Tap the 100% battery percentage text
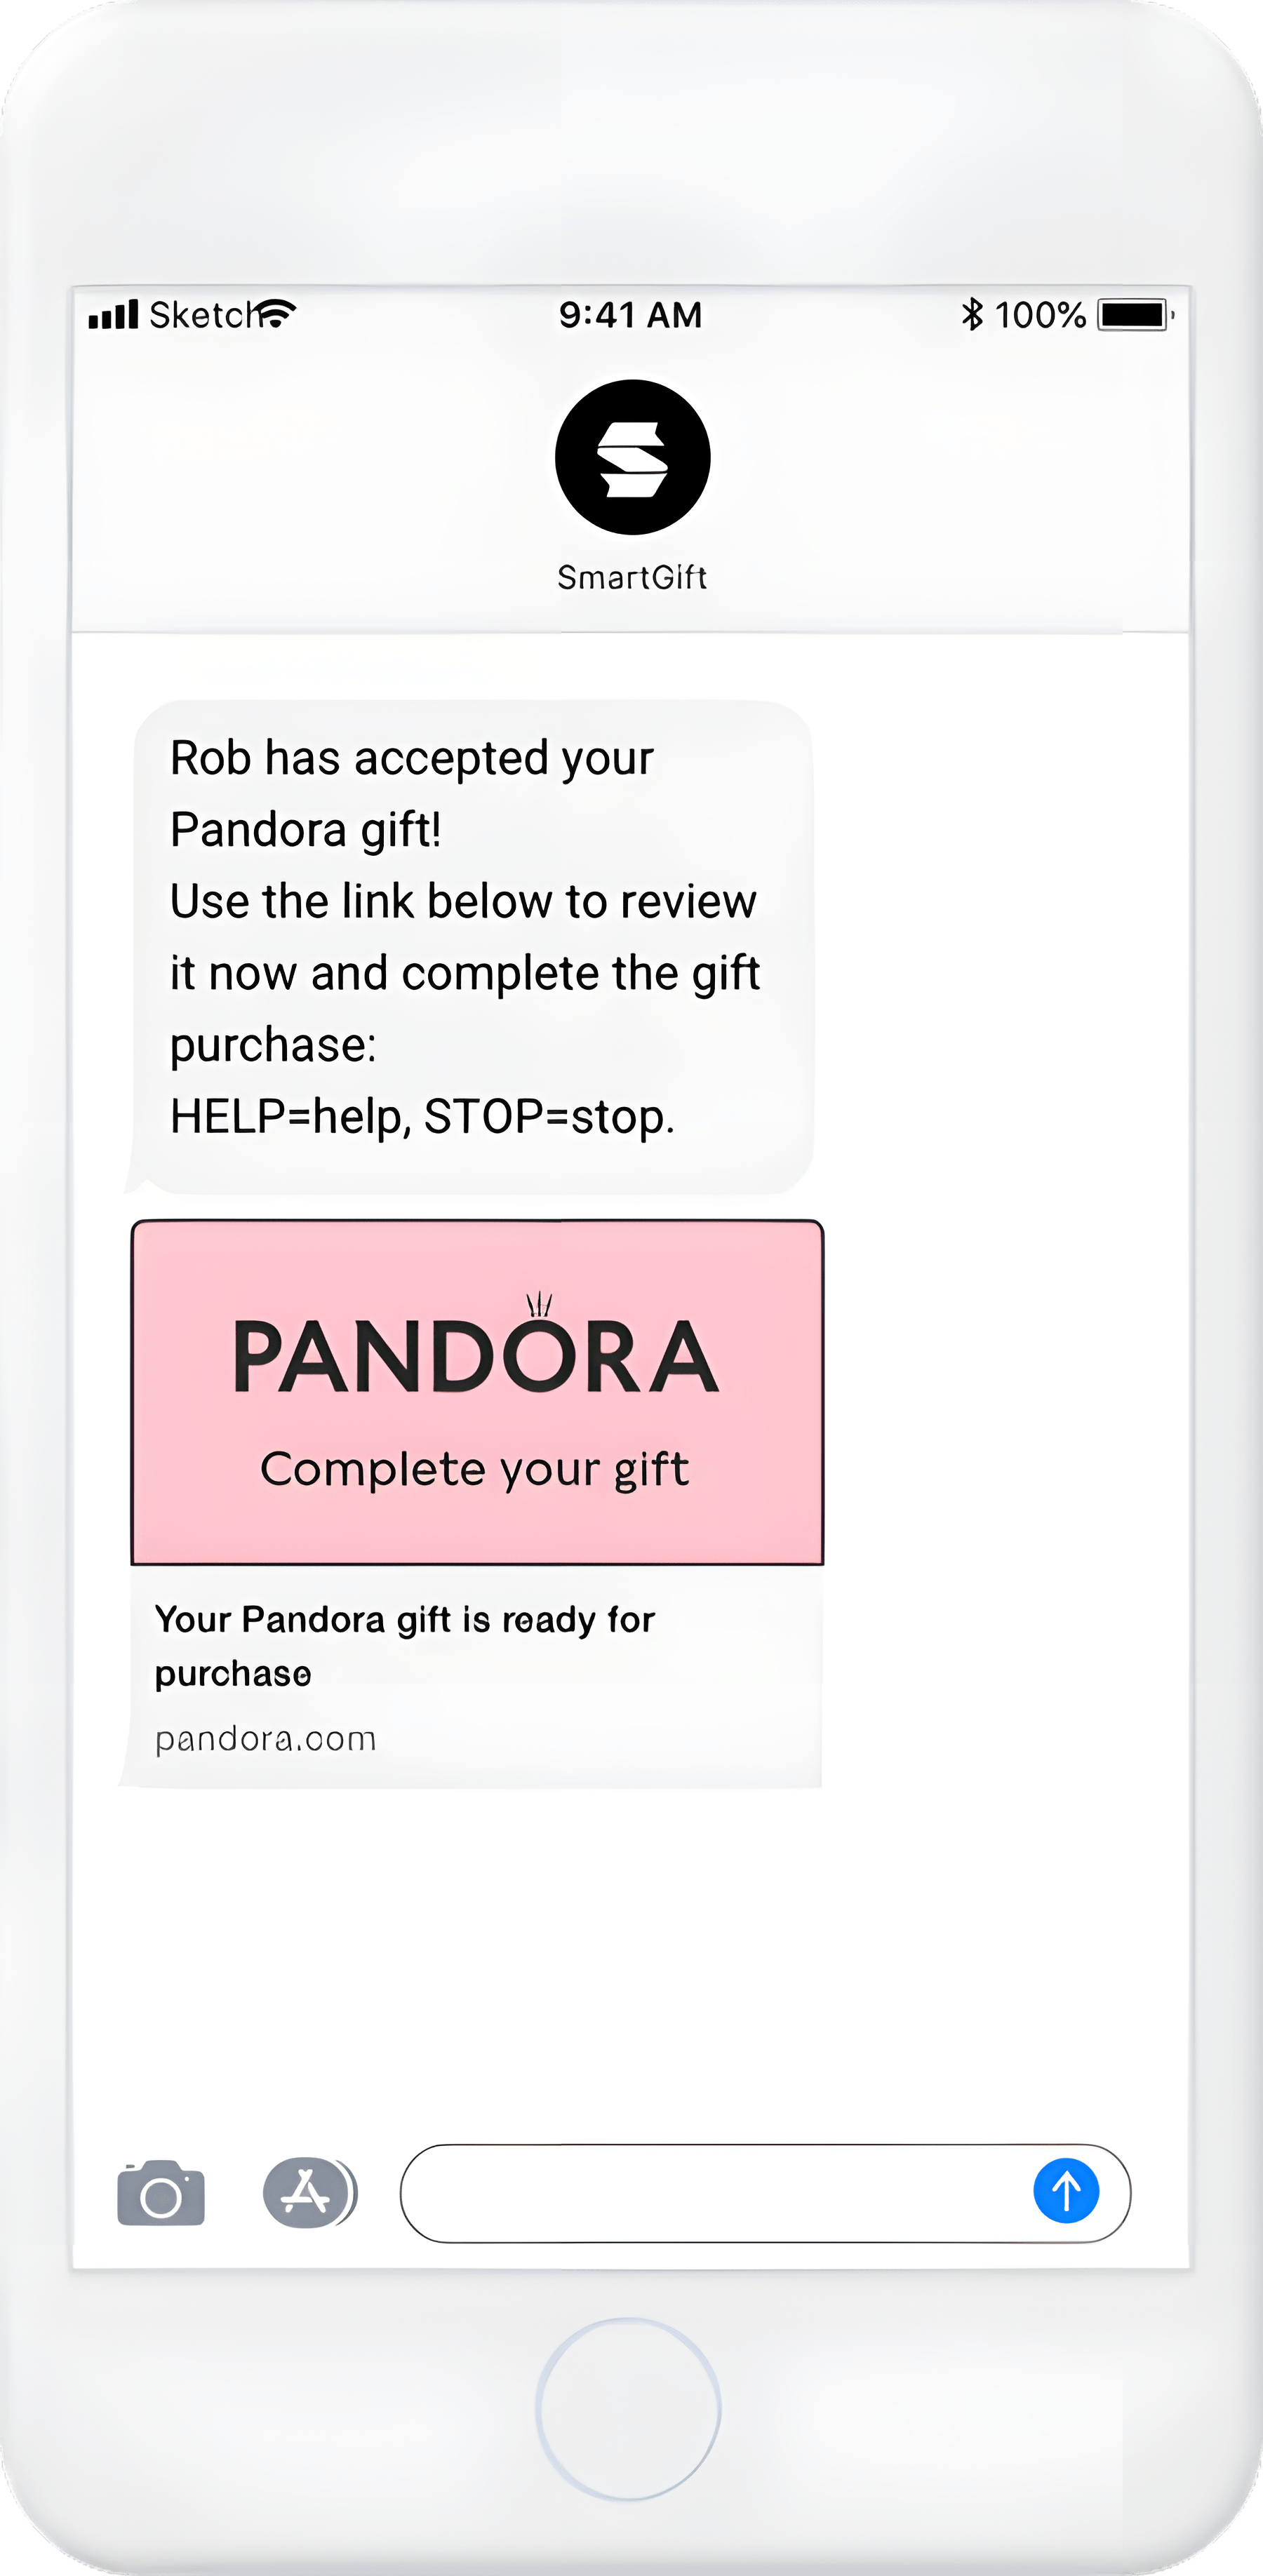The image size is (1263, 2576). [1040, 315]
